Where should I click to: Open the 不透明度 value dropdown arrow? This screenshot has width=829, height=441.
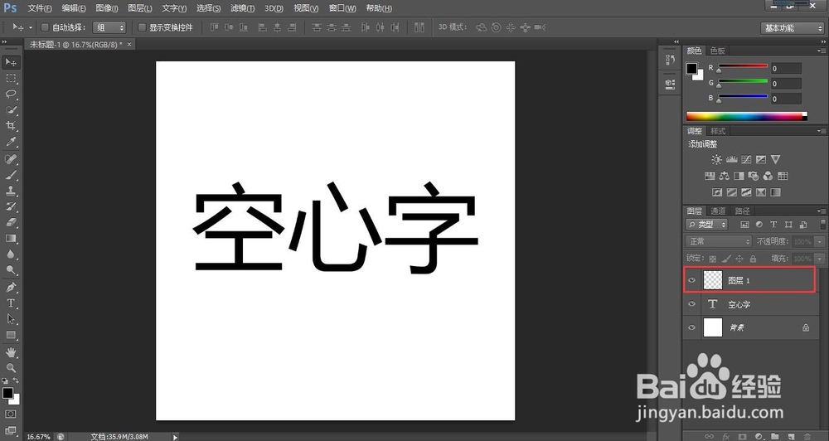820,242
